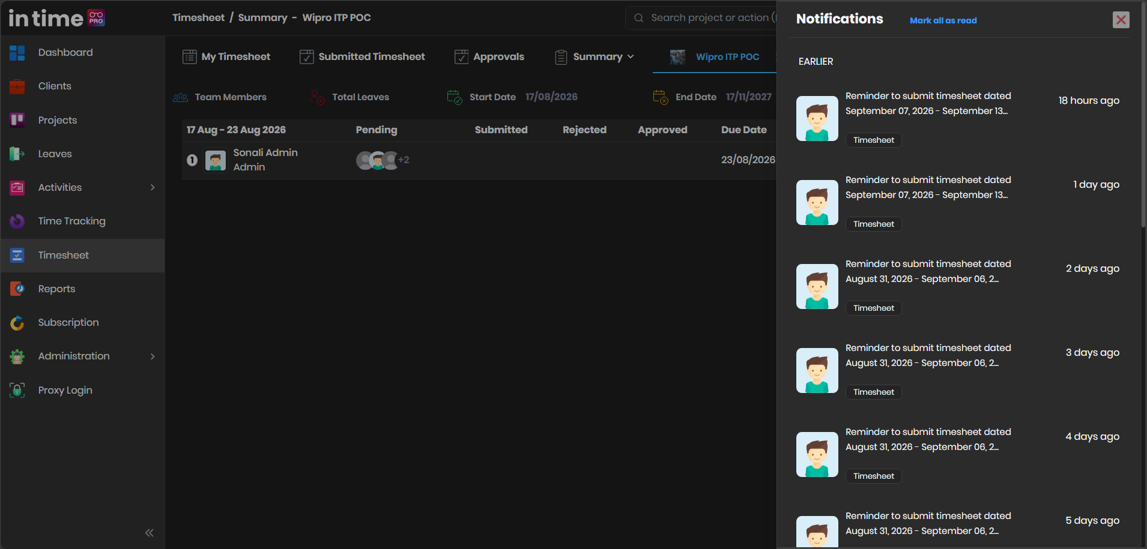Select the Wipro ITP POC tab
The height and width of the screenshot is (549, 1147).
point(715,57)
